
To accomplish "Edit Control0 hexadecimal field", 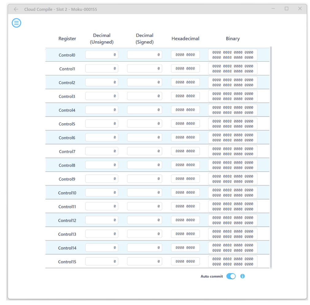I will 185,55.
